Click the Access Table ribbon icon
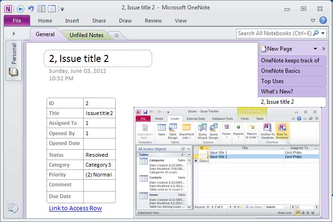333x222 pixels. pyautogui.click(x=161, y=130)
